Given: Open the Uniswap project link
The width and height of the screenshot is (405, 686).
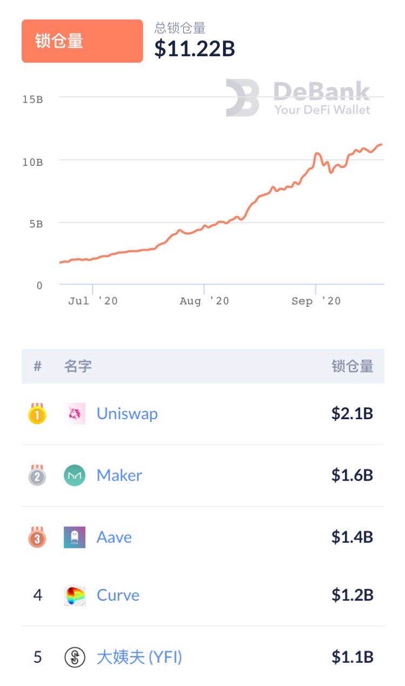Looking at the screenshot, I should (x=127, y=414).
